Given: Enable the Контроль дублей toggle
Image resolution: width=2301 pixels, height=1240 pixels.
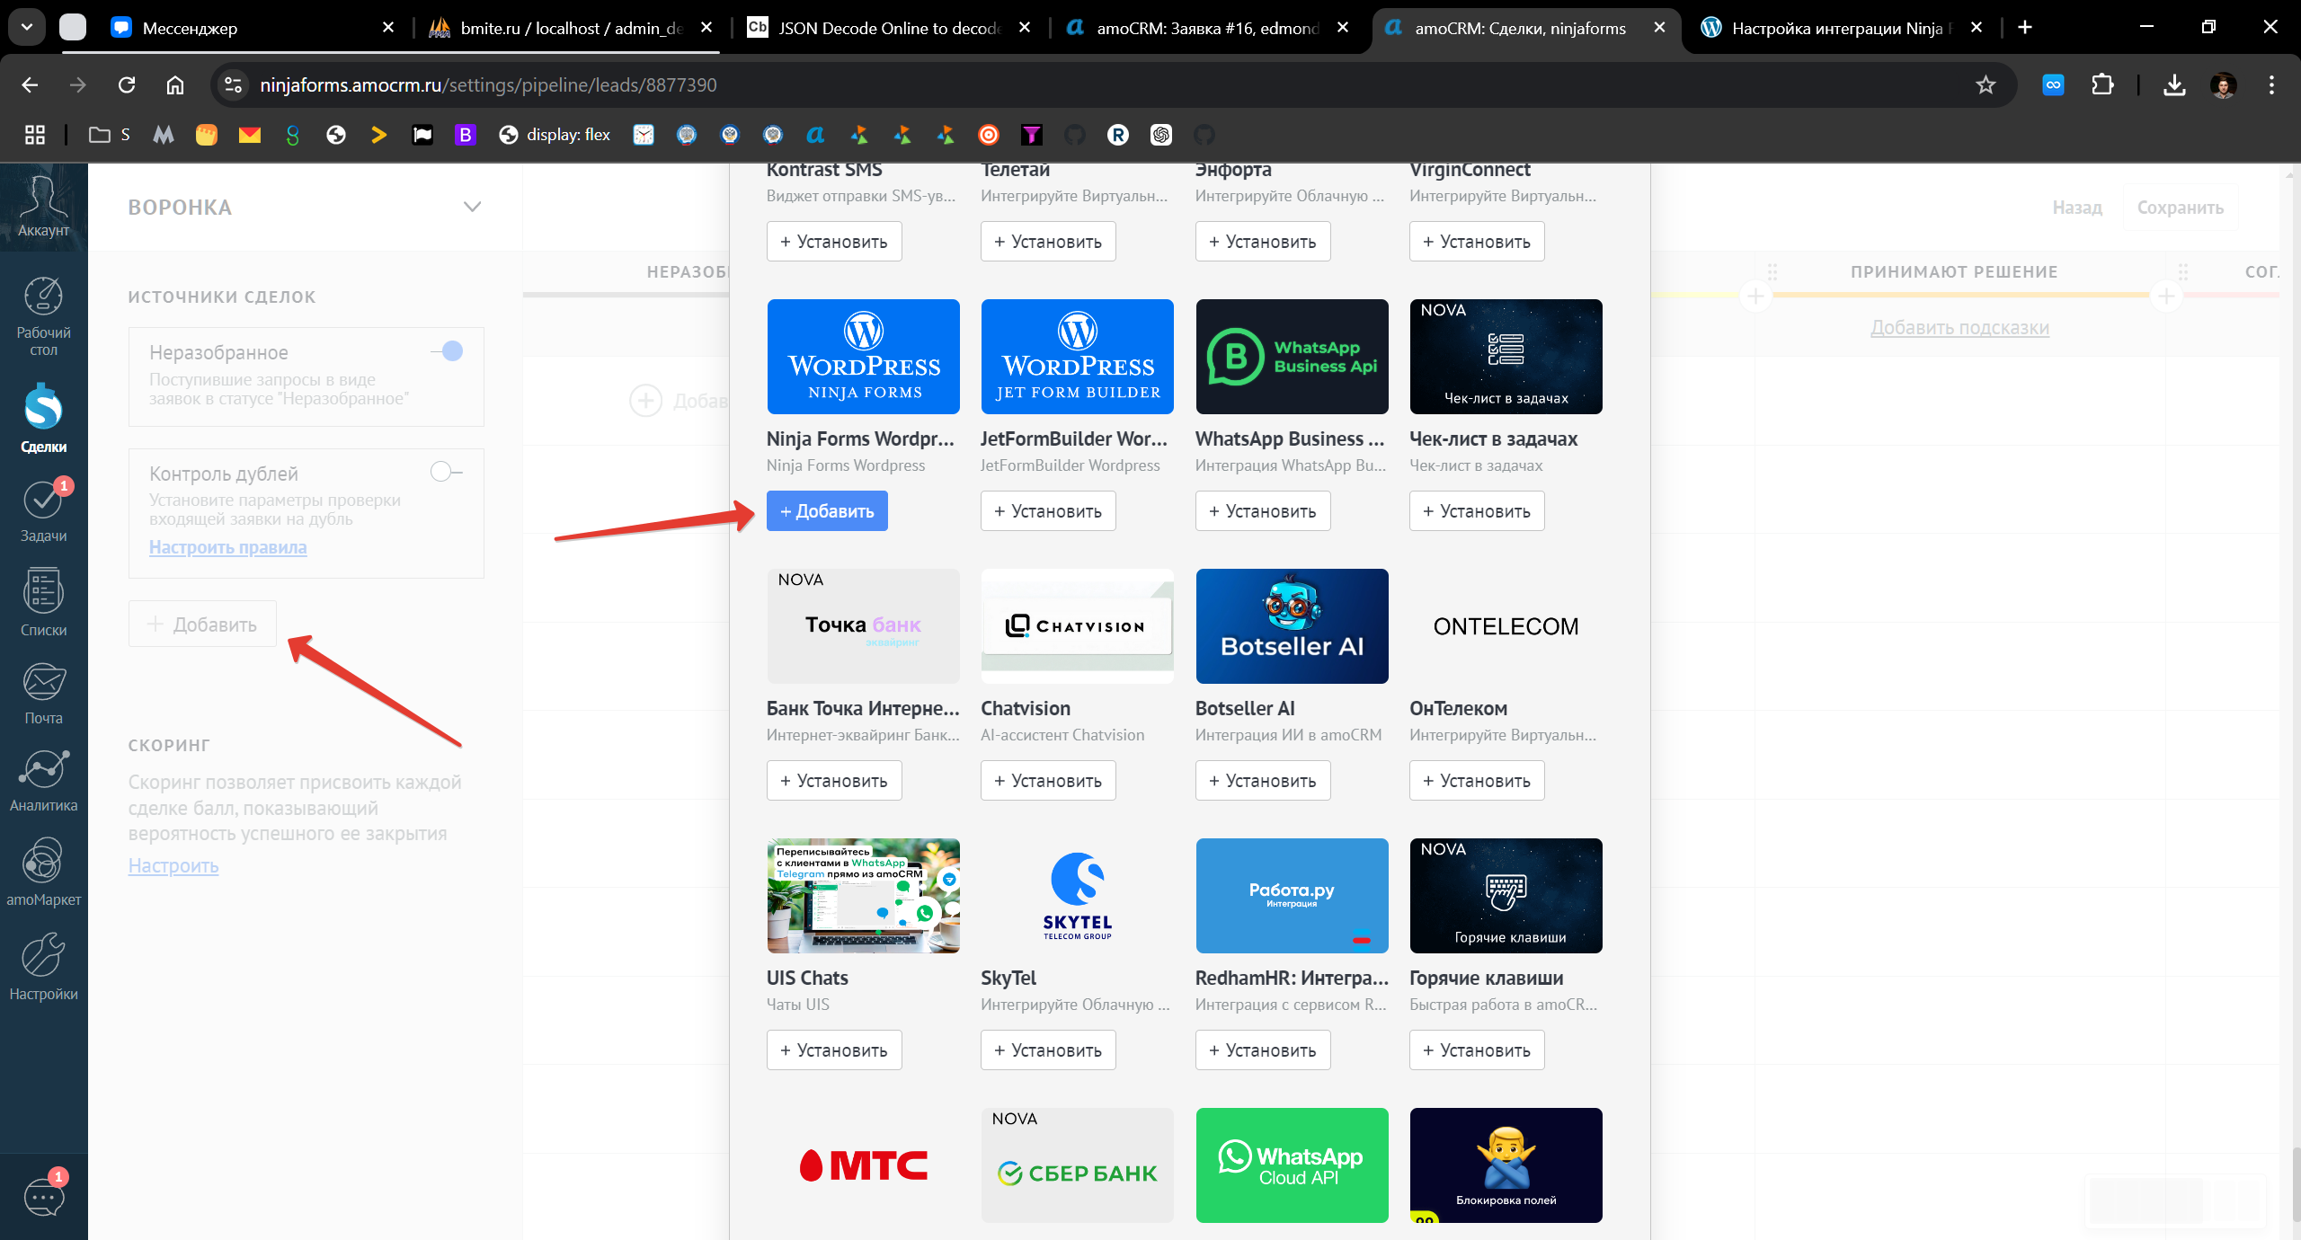Looking at the screenshot, I should (x=443, y=471).
